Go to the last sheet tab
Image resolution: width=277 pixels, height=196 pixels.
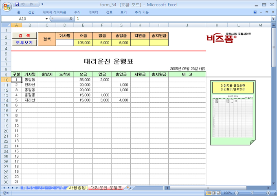17,188
